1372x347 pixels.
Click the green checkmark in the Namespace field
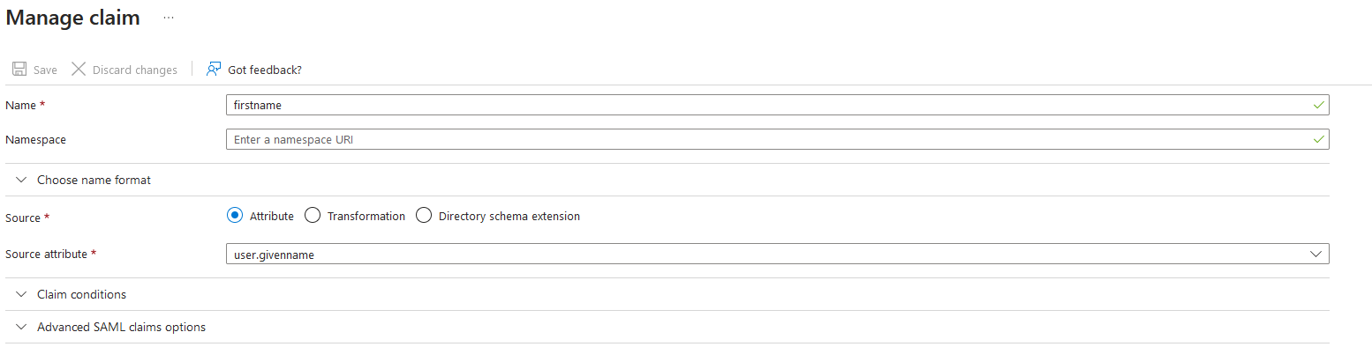(x=1318, y=139)
